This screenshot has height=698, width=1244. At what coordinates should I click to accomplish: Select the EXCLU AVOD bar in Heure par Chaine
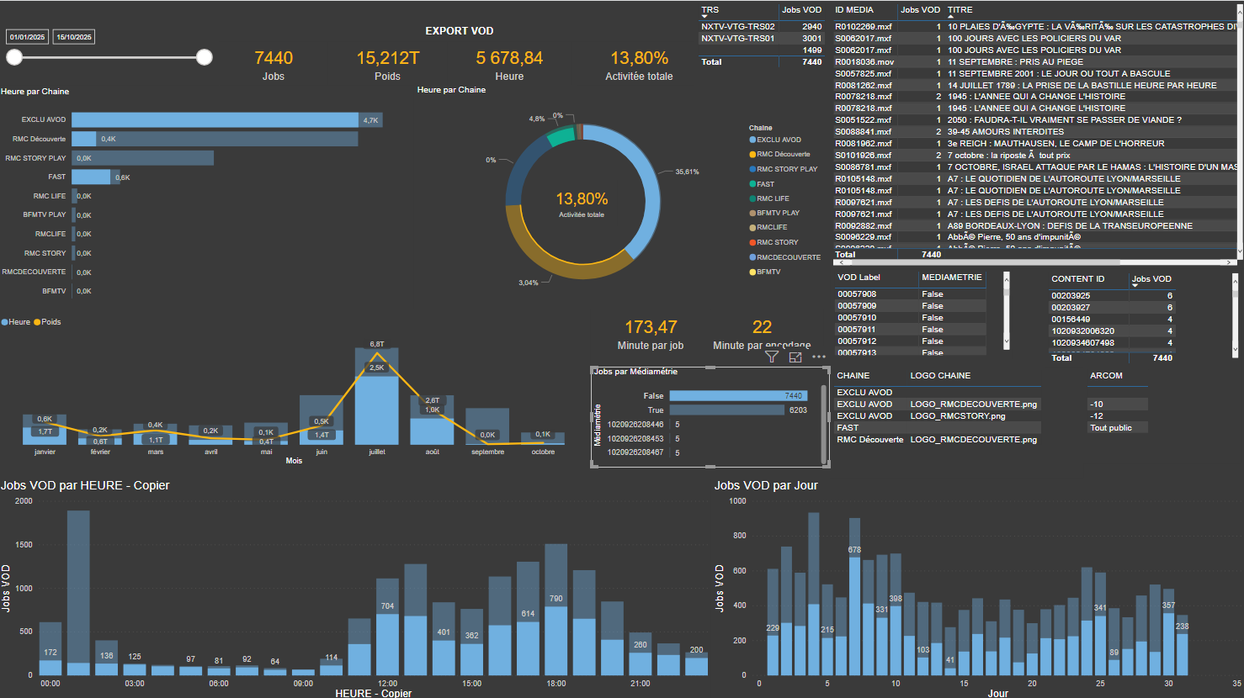tap(215, 120)
